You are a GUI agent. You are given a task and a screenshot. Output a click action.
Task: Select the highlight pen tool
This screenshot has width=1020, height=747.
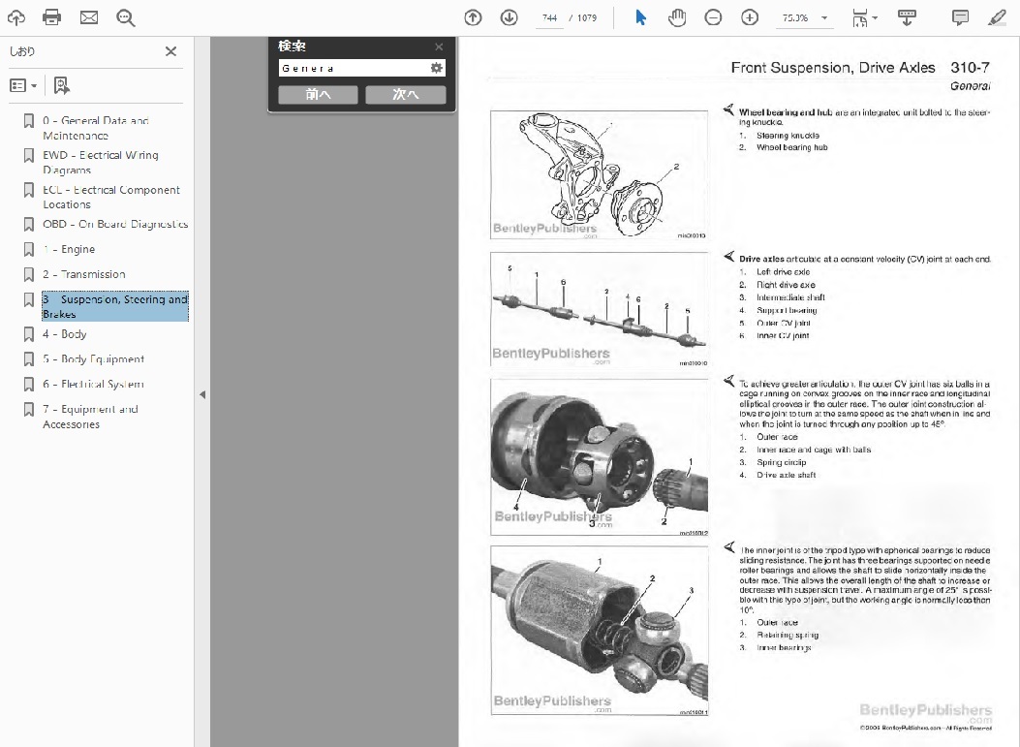click(997, 17)
